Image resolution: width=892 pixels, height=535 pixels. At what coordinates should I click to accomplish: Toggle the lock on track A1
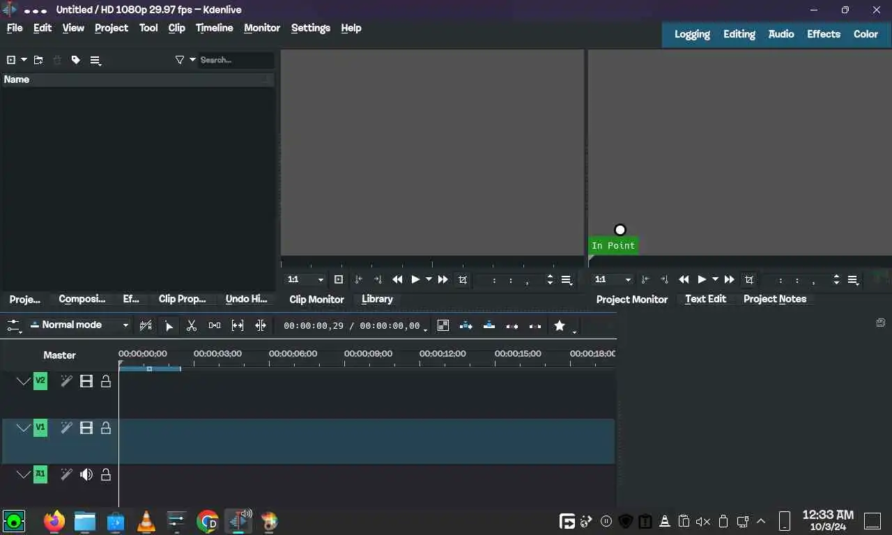point(106,474)
